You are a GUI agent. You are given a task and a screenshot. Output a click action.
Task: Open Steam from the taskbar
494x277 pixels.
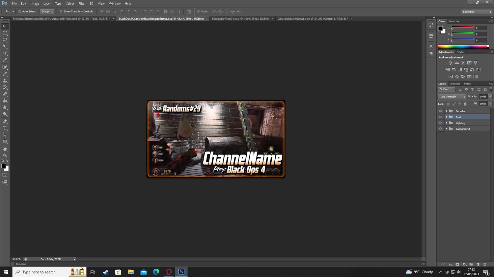point(105,272)
